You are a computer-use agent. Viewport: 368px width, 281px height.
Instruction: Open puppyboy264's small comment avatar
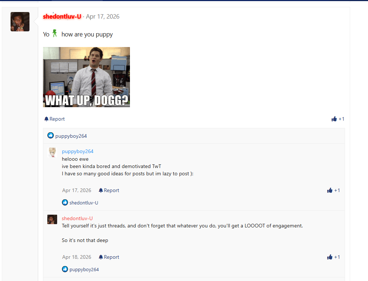pos(52,152)
